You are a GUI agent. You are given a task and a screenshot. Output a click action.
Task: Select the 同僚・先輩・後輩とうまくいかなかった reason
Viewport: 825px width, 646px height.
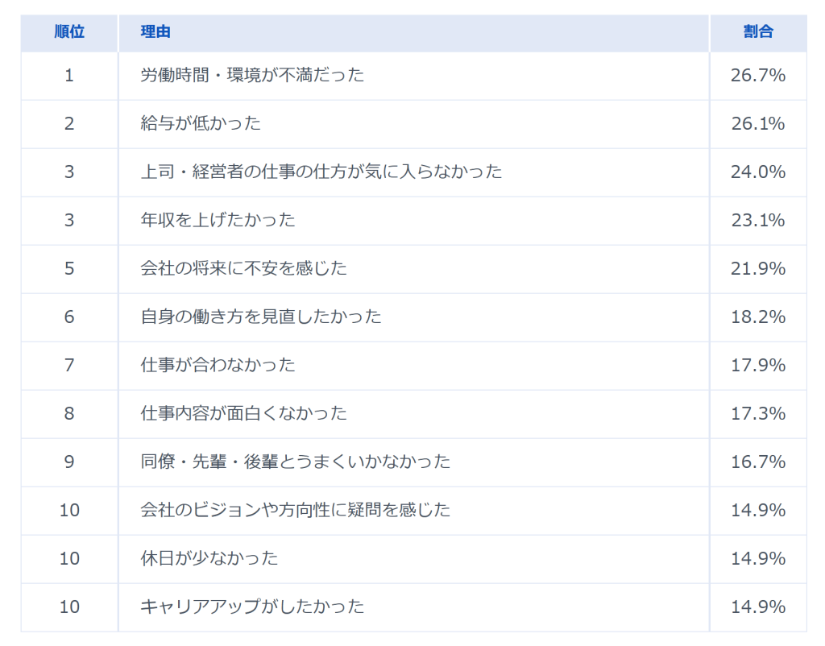point(295,462)
